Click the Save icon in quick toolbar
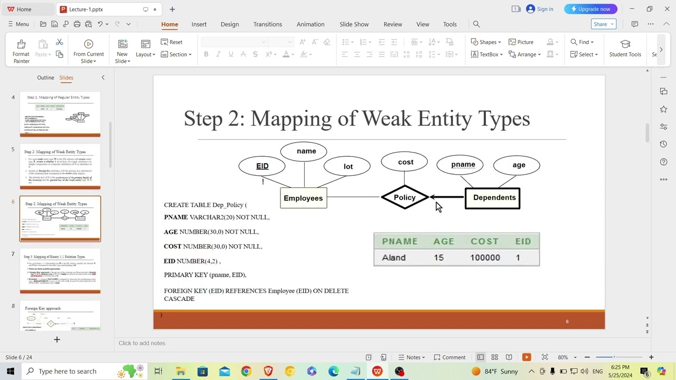This screenshot has width=676, height=380. coord(54,24)
